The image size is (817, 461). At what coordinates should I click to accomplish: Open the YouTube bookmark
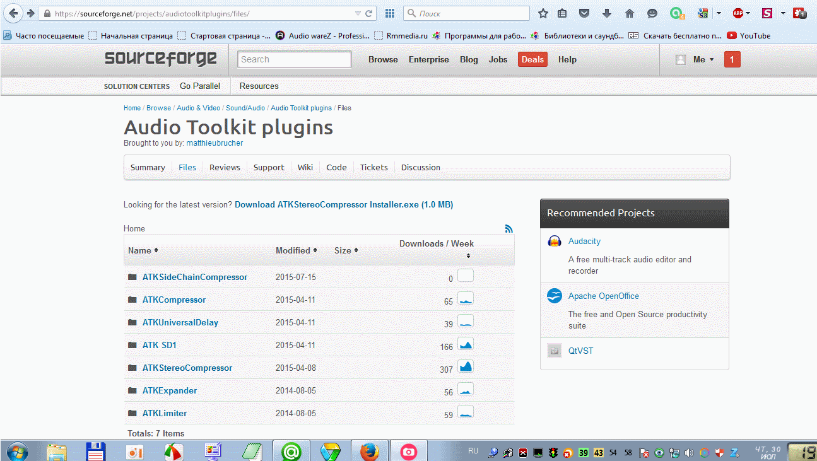[x=749, y=36]
